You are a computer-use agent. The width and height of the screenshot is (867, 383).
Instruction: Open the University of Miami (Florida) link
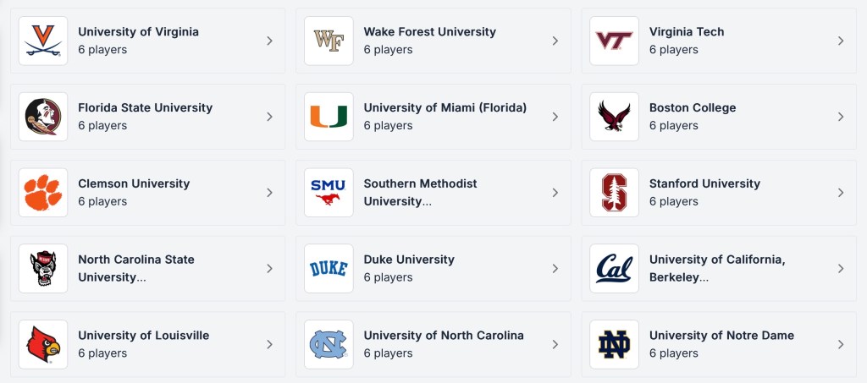(445, 107)
